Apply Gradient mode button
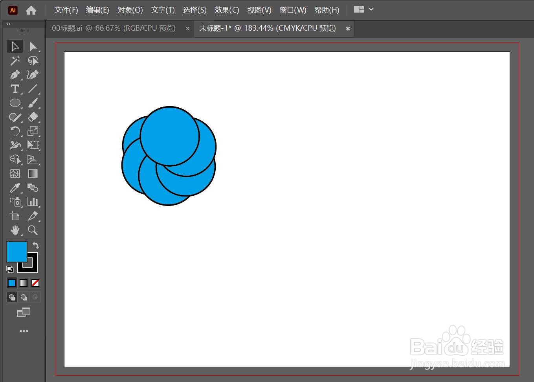The image size is (534, 382). [24, 283]
